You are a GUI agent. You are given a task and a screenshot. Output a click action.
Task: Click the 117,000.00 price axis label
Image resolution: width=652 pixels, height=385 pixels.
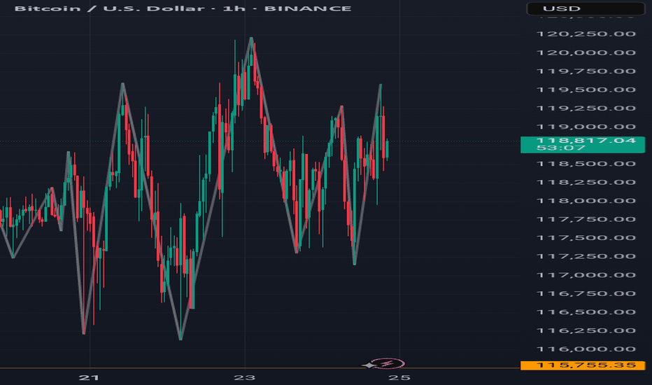(x=586, y=275)
